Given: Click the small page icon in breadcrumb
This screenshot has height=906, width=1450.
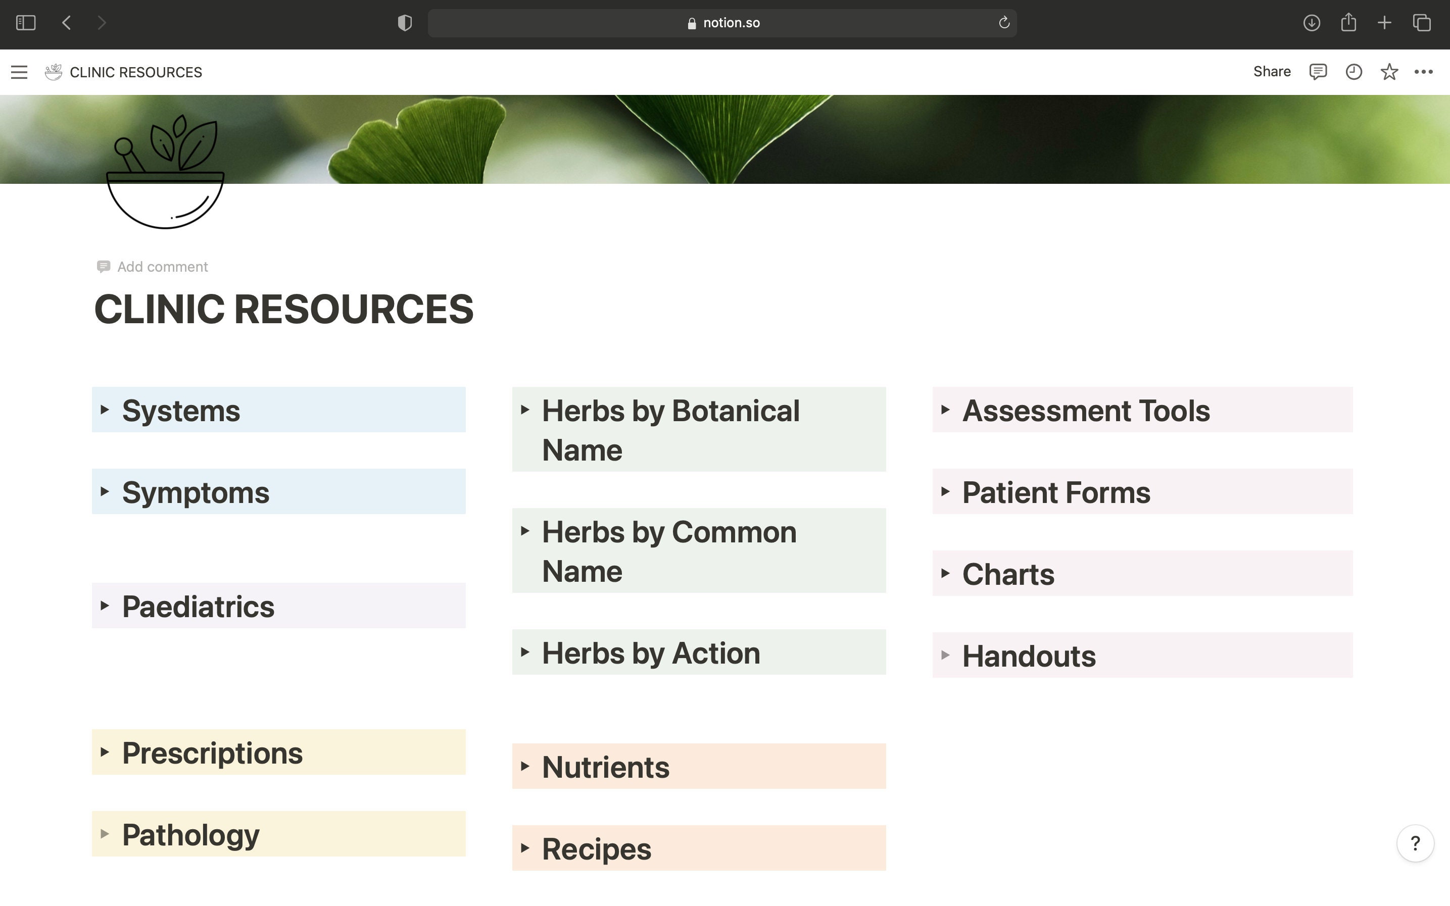Looking at the screenshot, I should pos(54,72).
